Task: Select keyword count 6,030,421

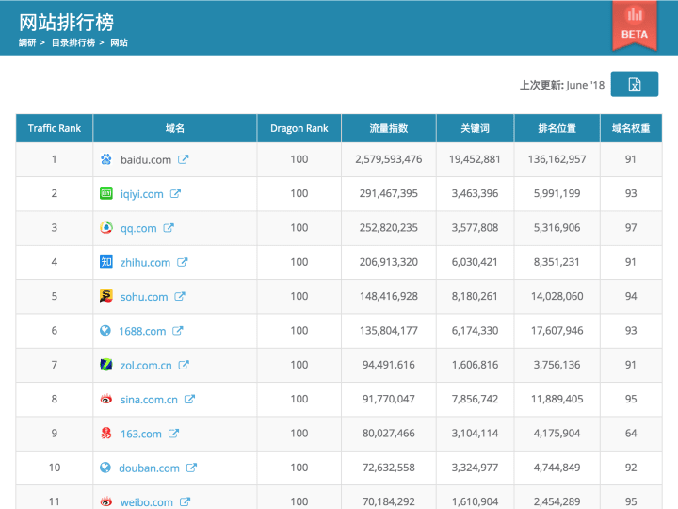Action: click(475, 262)
